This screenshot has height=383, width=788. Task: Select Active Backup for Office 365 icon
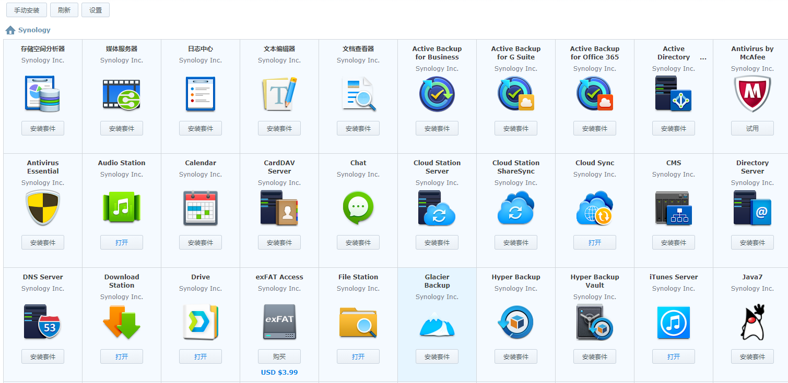(595, 94)
